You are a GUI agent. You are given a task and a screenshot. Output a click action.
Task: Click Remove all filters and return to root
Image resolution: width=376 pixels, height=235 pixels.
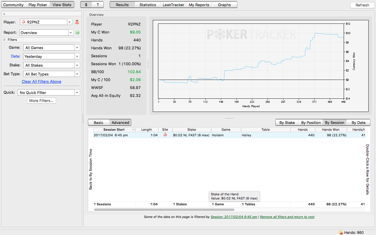287,217
